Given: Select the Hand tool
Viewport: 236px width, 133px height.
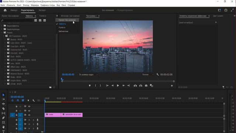Looking at the screenshot, I should [3, 127].
